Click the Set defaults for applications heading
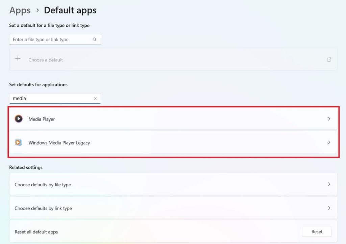The height and width of the screenshot is (244, 346). pyautogui.click(x=39, y=85)
